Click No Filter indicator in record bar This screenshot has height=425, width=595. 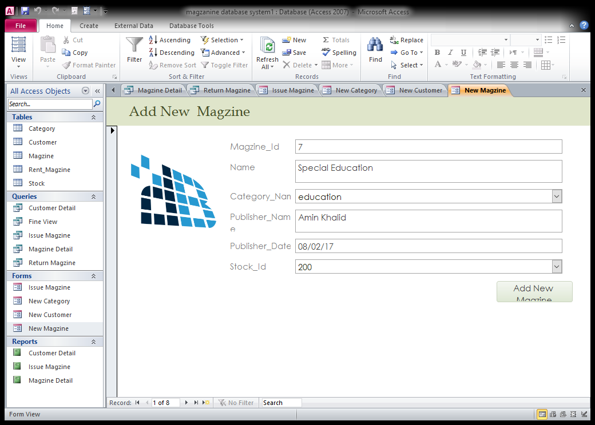(x=236, y=403)
